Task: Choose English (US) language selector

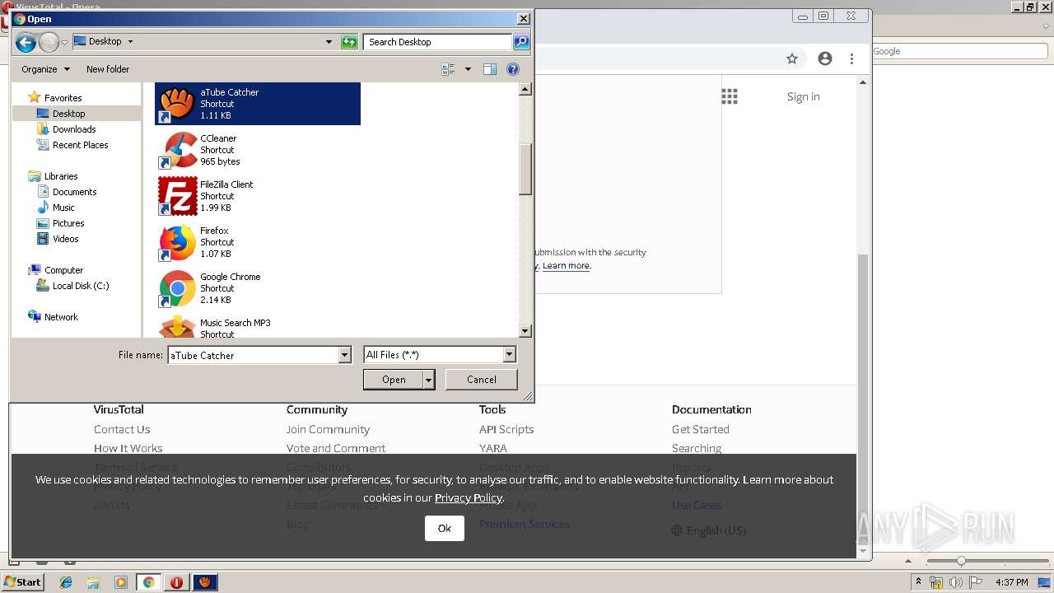Action: [x=709, y=530]
